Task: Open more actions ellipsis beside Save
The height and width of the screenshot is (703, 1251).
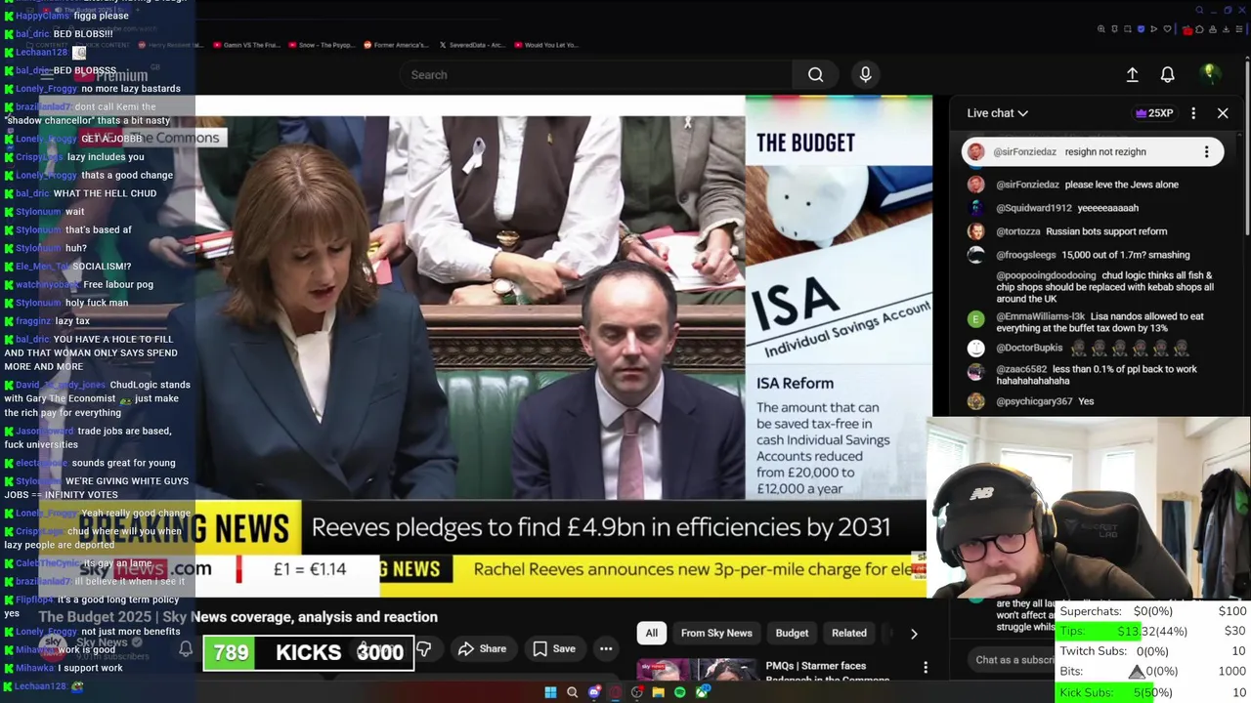Action: pyautogui.click(x=606, y=649)
